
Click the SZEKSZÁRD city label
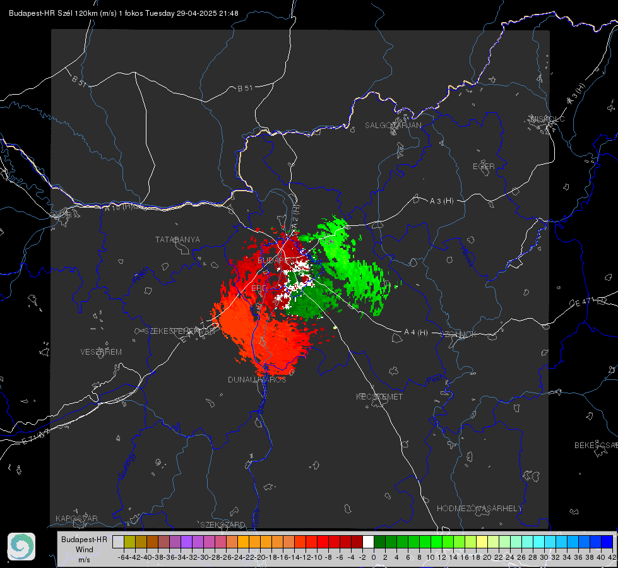pyautogui.click(x=223, y=524)
